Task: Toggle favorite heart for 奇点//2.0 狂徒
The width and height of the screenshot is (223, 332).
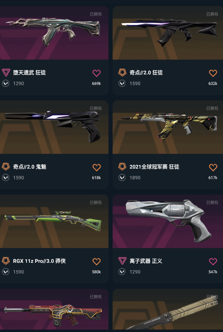Action: 213,73
